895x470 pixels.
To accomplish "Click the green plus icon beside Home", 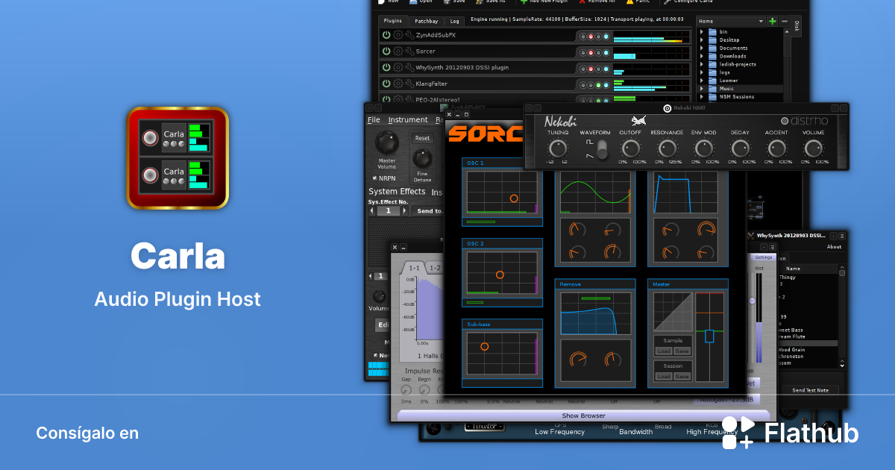I will point(773,22).
